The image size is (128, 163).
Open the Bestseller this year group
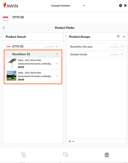(x=96, y=47)
